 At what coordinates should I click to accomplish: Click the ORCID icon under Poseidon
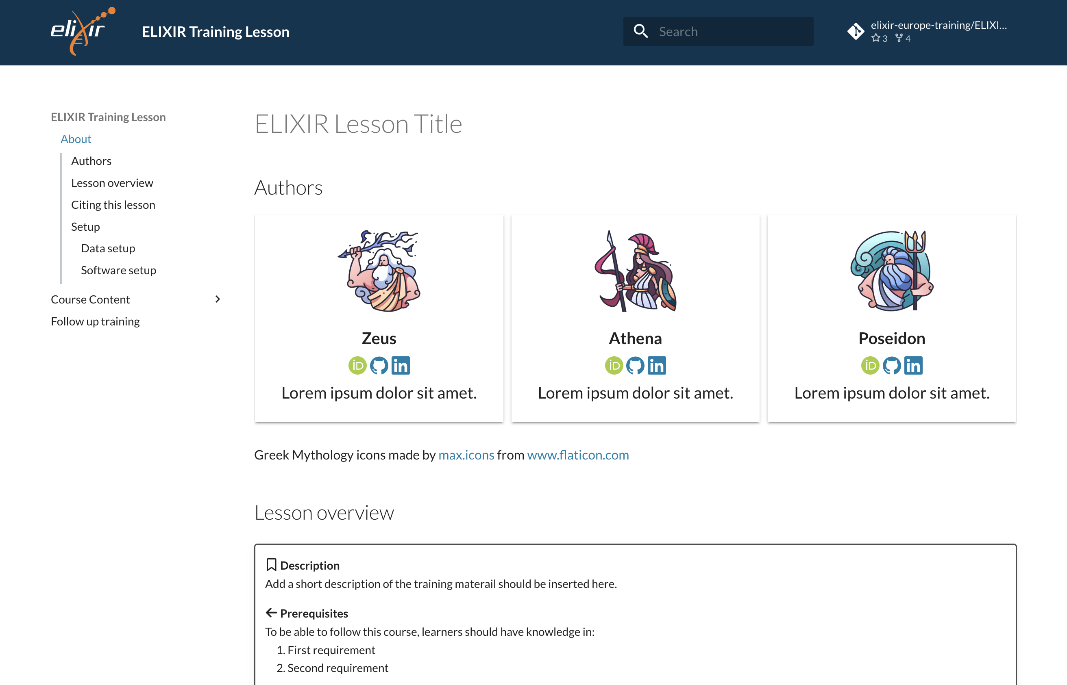(870, 365)
